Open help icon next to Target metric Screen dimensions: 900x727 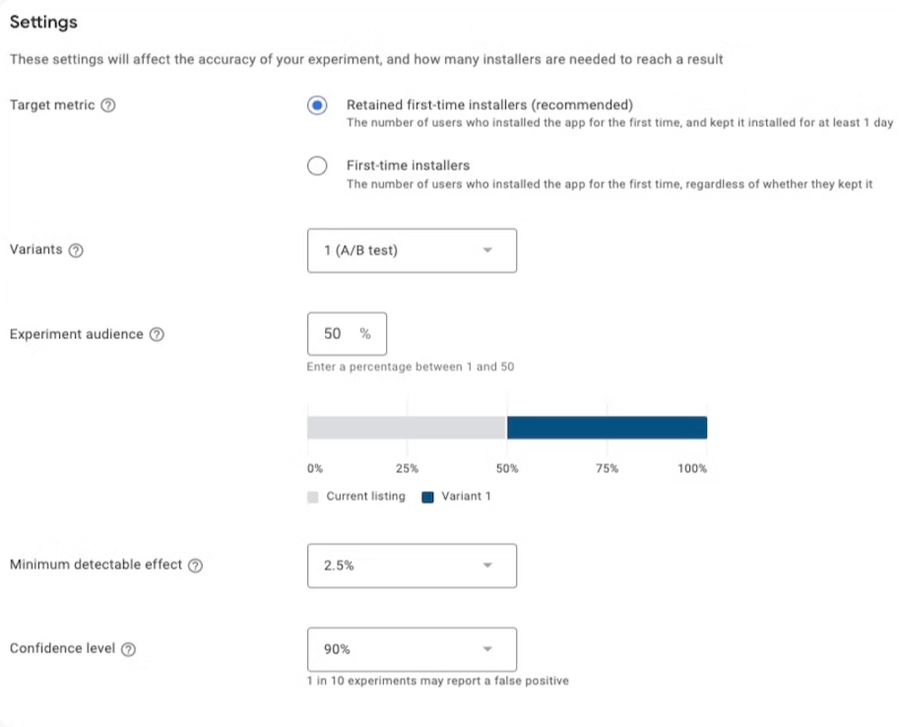click(x=108, y=105)
